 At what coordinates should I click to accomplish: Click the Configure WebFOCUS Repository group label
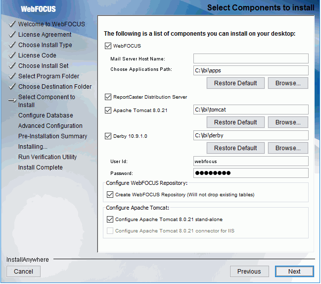tap(147, 183)
